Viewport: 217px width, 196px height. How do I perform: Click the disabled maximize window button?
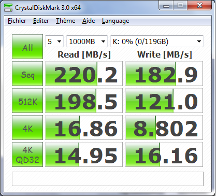coord(180,6)
